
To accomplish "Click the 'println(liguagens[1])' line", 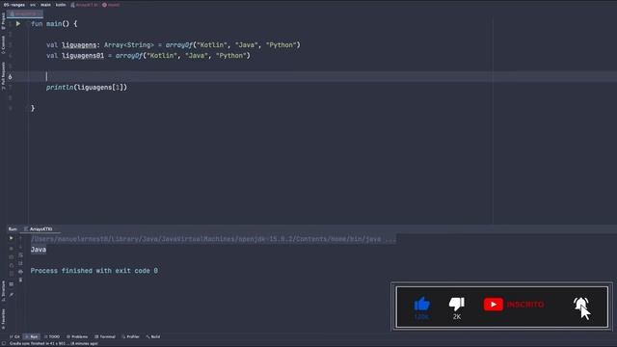I will coord(87,88).
